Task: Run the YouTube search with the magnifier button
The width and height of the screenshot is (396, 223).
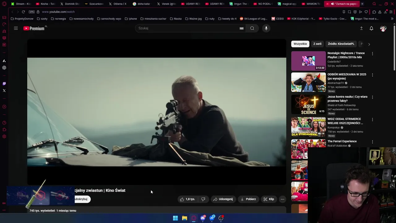Action: 252,28
